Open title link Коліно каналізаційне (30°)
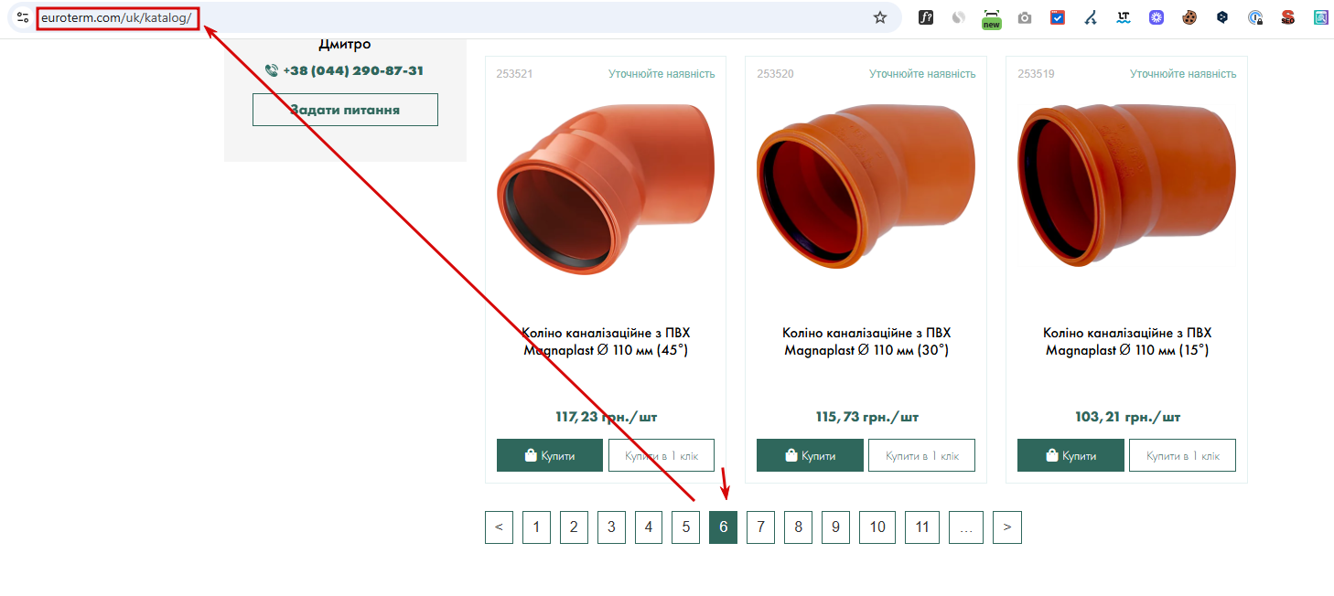 (x=866, y=342)
